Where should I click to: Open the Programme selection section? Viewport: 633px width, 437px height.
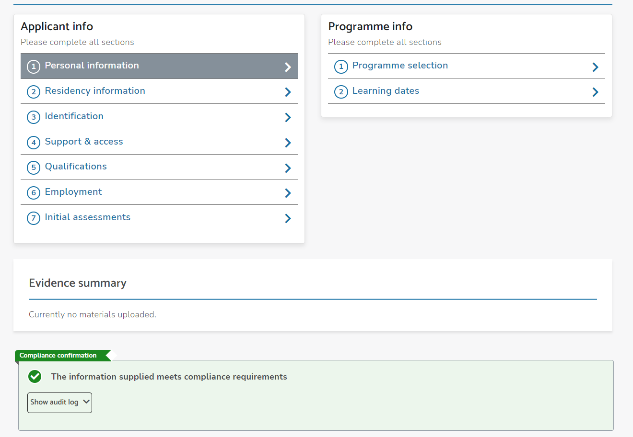(467, 66)
